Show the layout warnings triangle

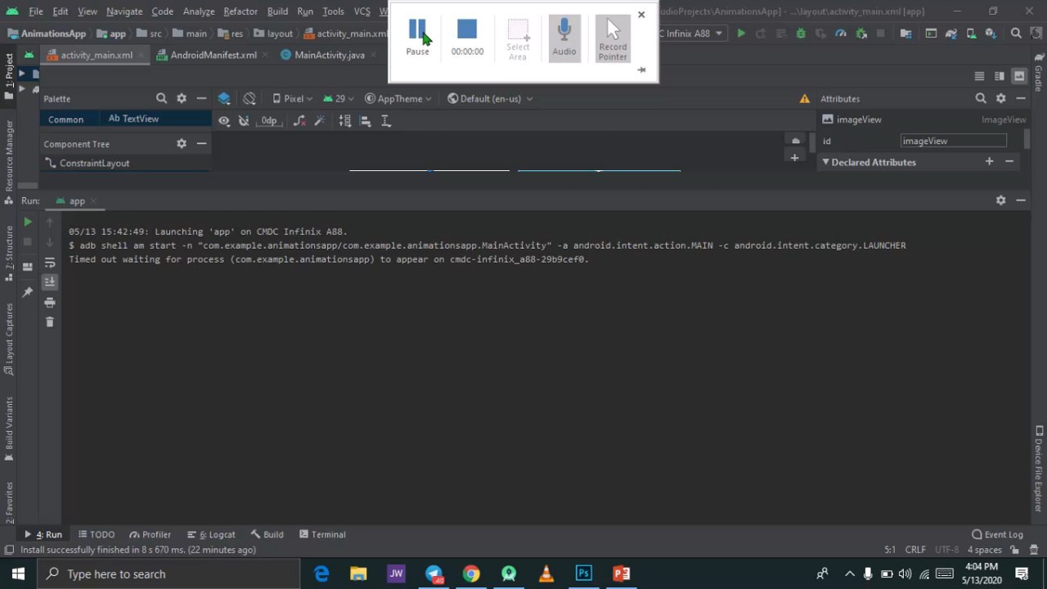pyautogui.click(x=804, y=98)
